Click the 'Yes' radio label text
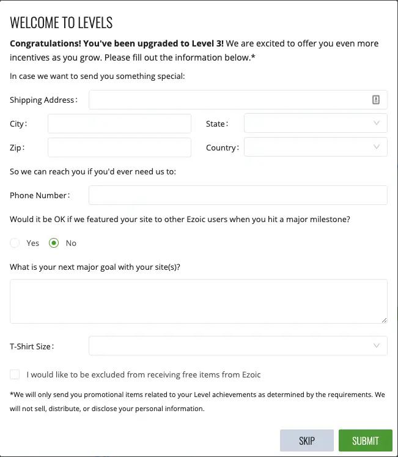This screenshot has width=398, height=457. (x=32, y=243)
